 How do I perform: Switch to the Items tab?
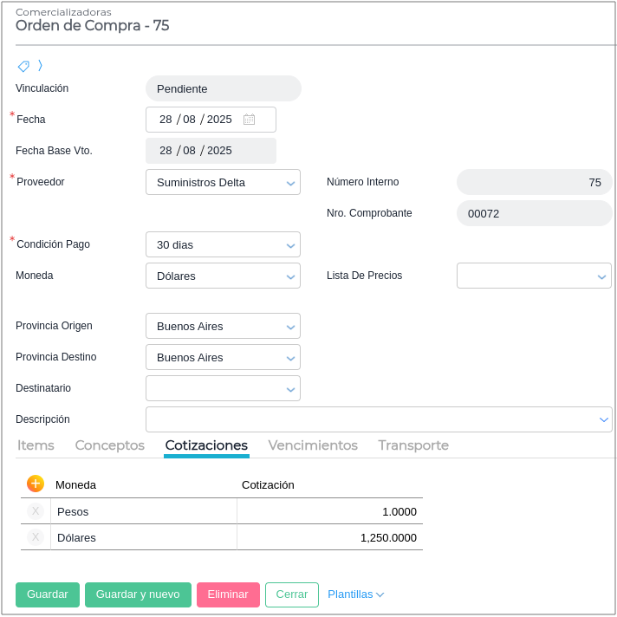tap(36, 445)
